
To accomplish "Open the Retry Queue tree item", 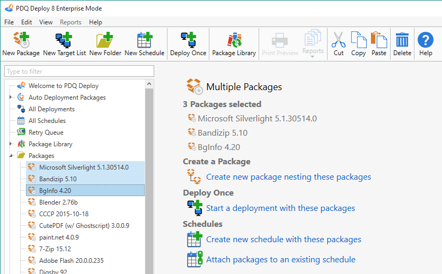I will (46, 132).
